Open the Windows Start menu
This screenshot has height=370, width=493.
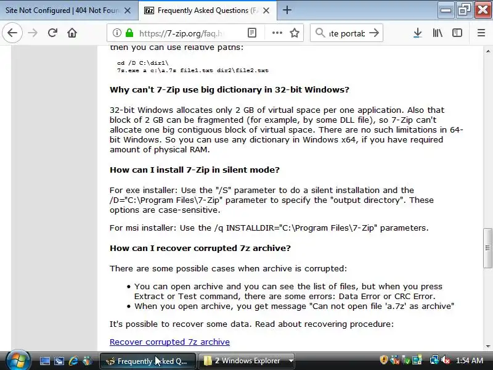pos(17,361)
